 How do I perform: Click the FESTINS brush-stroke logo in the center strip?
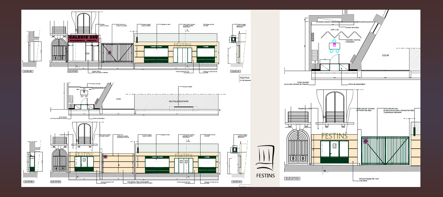coord(265,158)
